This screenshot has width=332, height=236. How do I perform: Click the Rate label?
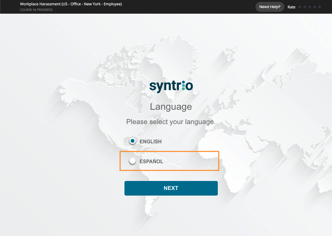291,7
